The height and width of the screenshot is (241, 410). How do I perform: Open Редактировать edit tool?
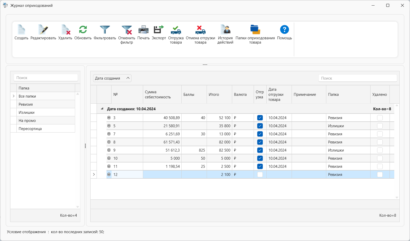pyautogui.click(x=43, y=30)
